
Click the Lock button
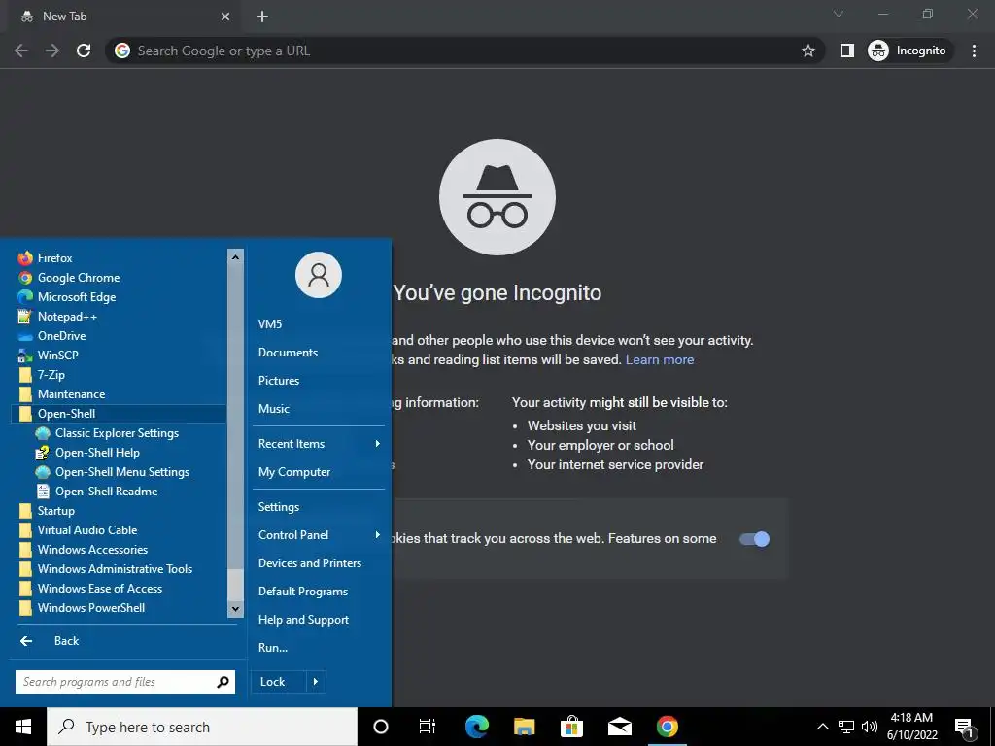click(x=279, y=682)
